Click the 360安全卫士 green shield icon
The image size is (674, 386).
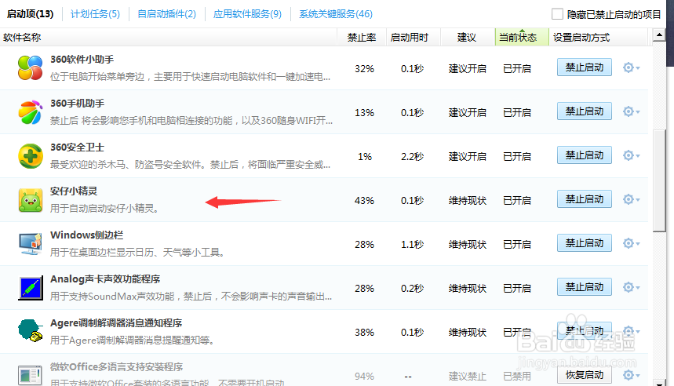30,156
